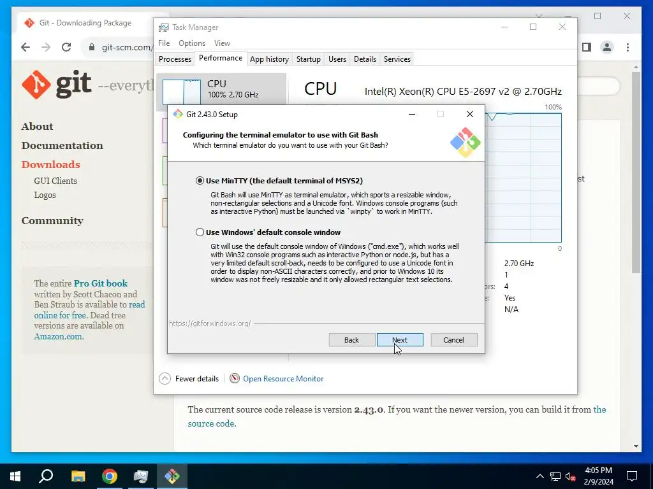The width and height of the screenshot is (653, 489).
Task: Open File menu in Task Manager
Action: pyautogui.click(x=164, y=43)
